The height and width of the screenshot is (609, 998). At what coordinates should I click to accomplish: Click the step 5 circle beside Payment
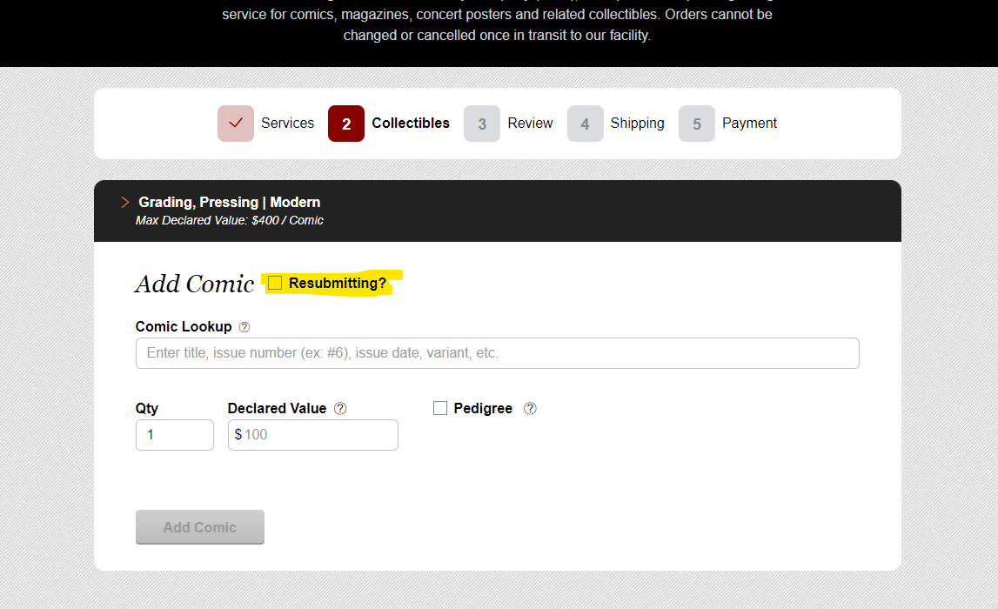[697, 124]
